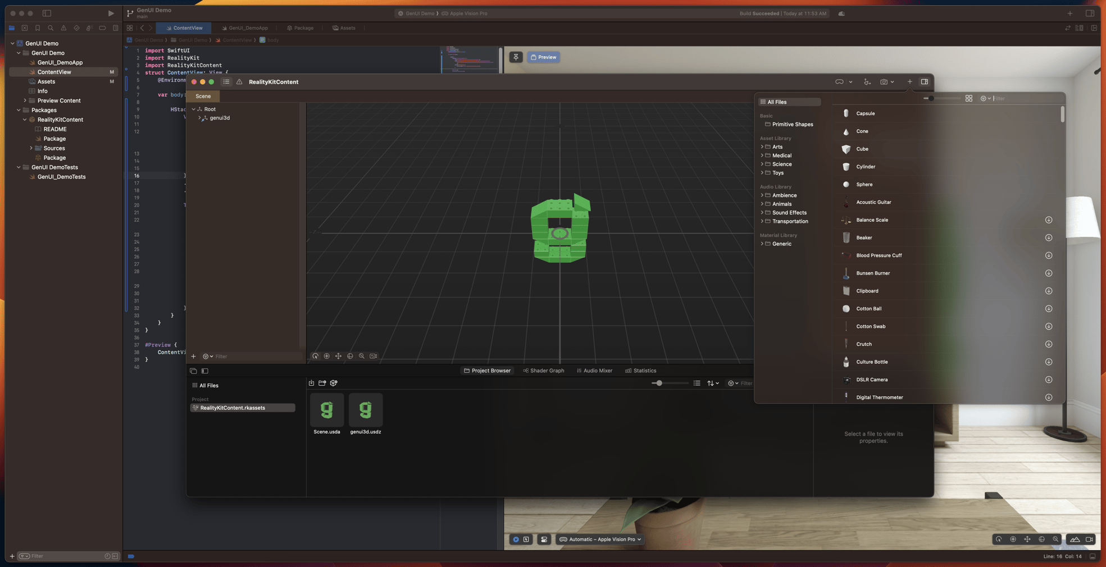Screen dimensions: 1106x567
Task: Expand the Arts asset library folder
Action: (x=762, y=147)
